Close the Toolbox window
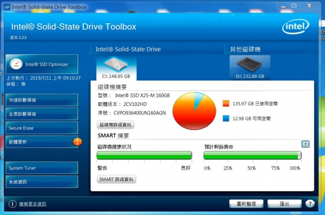 click(309, 6)
